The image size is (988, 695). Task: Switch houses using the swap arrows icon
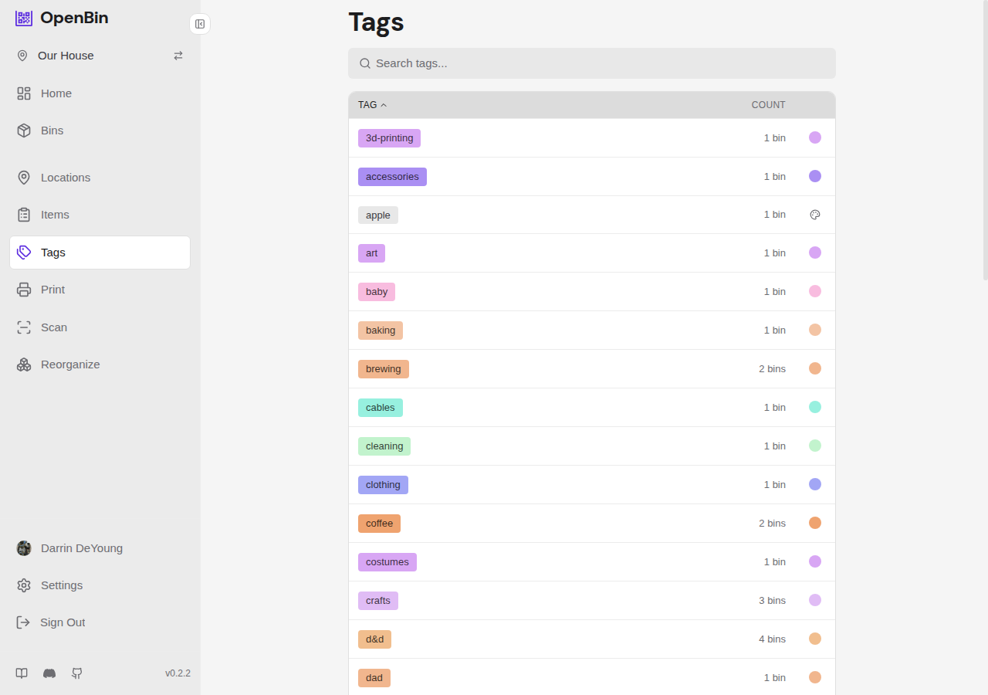point(178,56)
